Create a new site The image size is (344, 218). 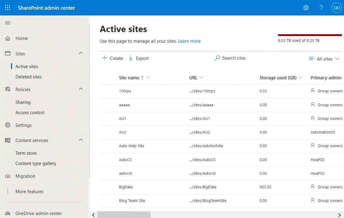(x=112, y=58)
